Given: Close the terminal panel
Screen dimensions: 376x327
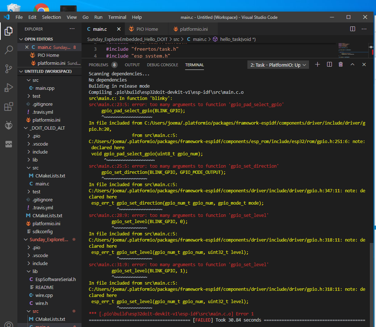Looking at the screenshot, I should tap(364, 64).
